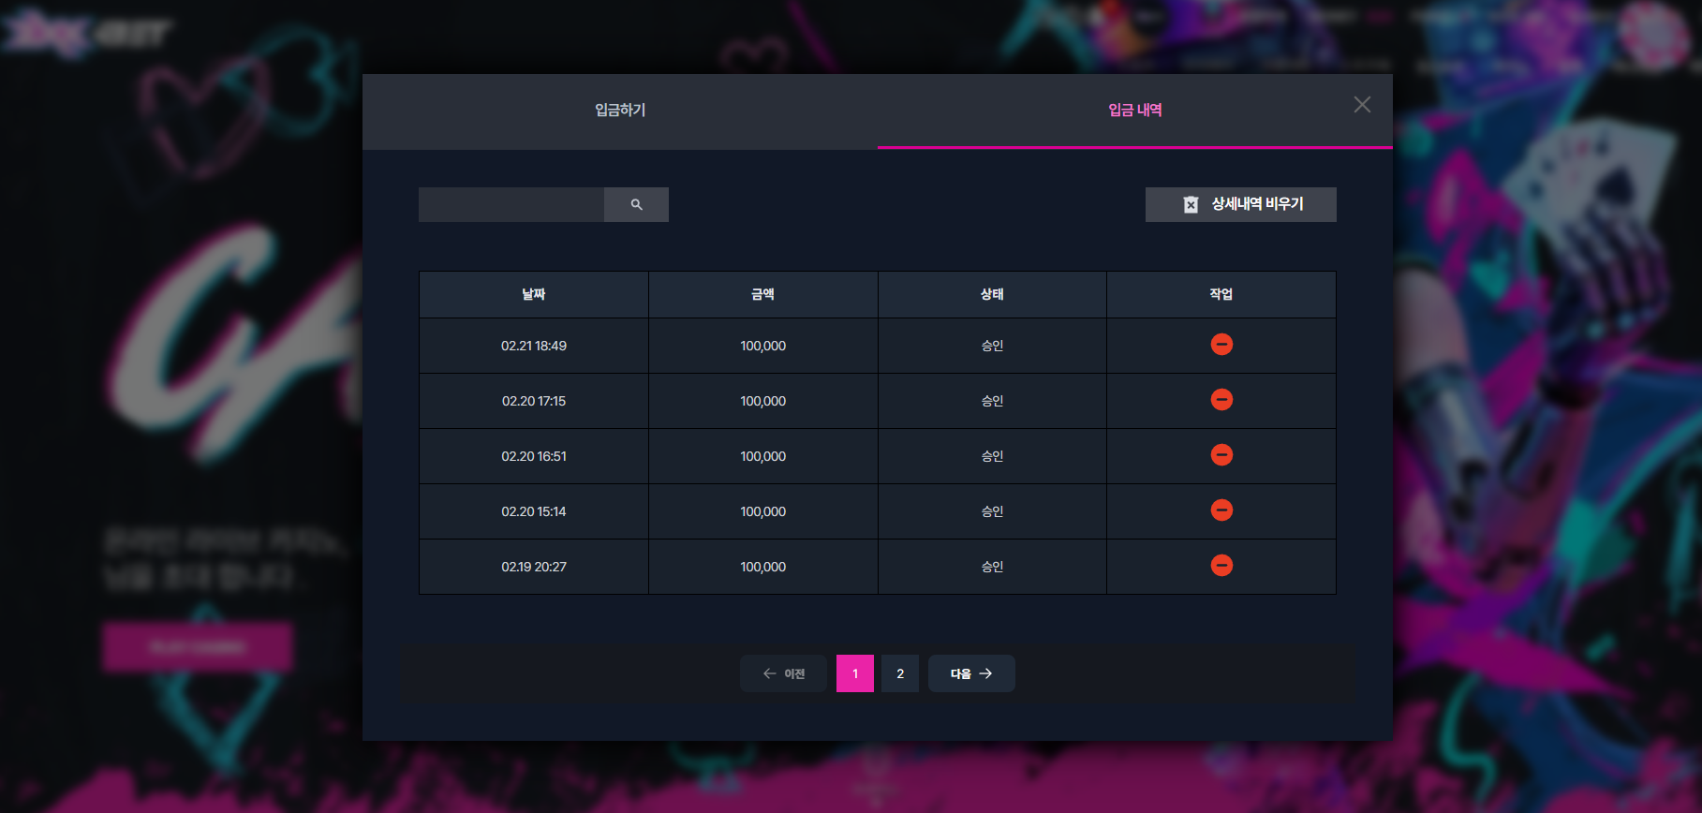Screen dimensions: 1702x813
Task: Delete the 02.19 20:27 deposit entry
Action: pos(1221,566)
